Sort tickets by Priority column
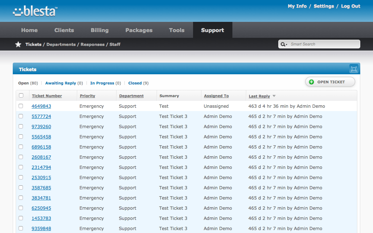The image size is (373, 233). (x=87, y=96)
